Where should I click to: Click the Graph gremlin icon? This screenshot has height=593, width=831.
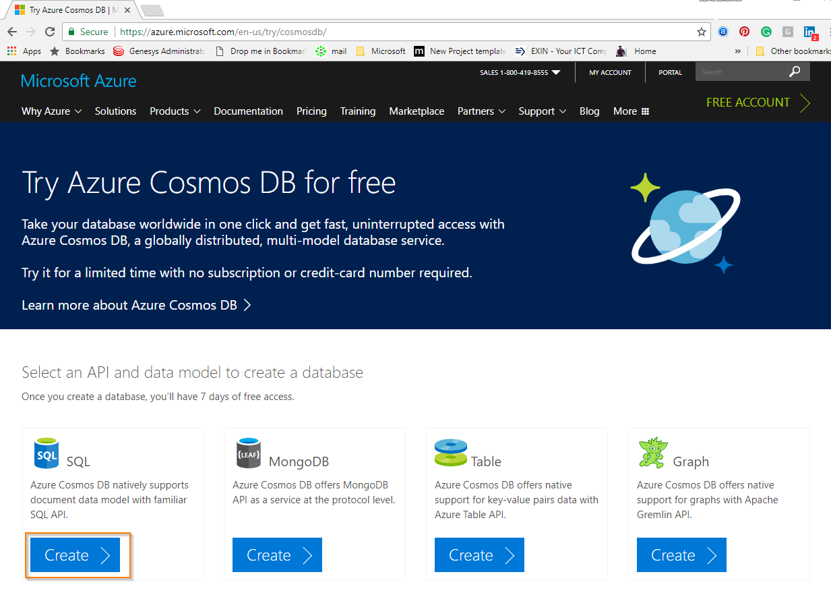[652, 452]
